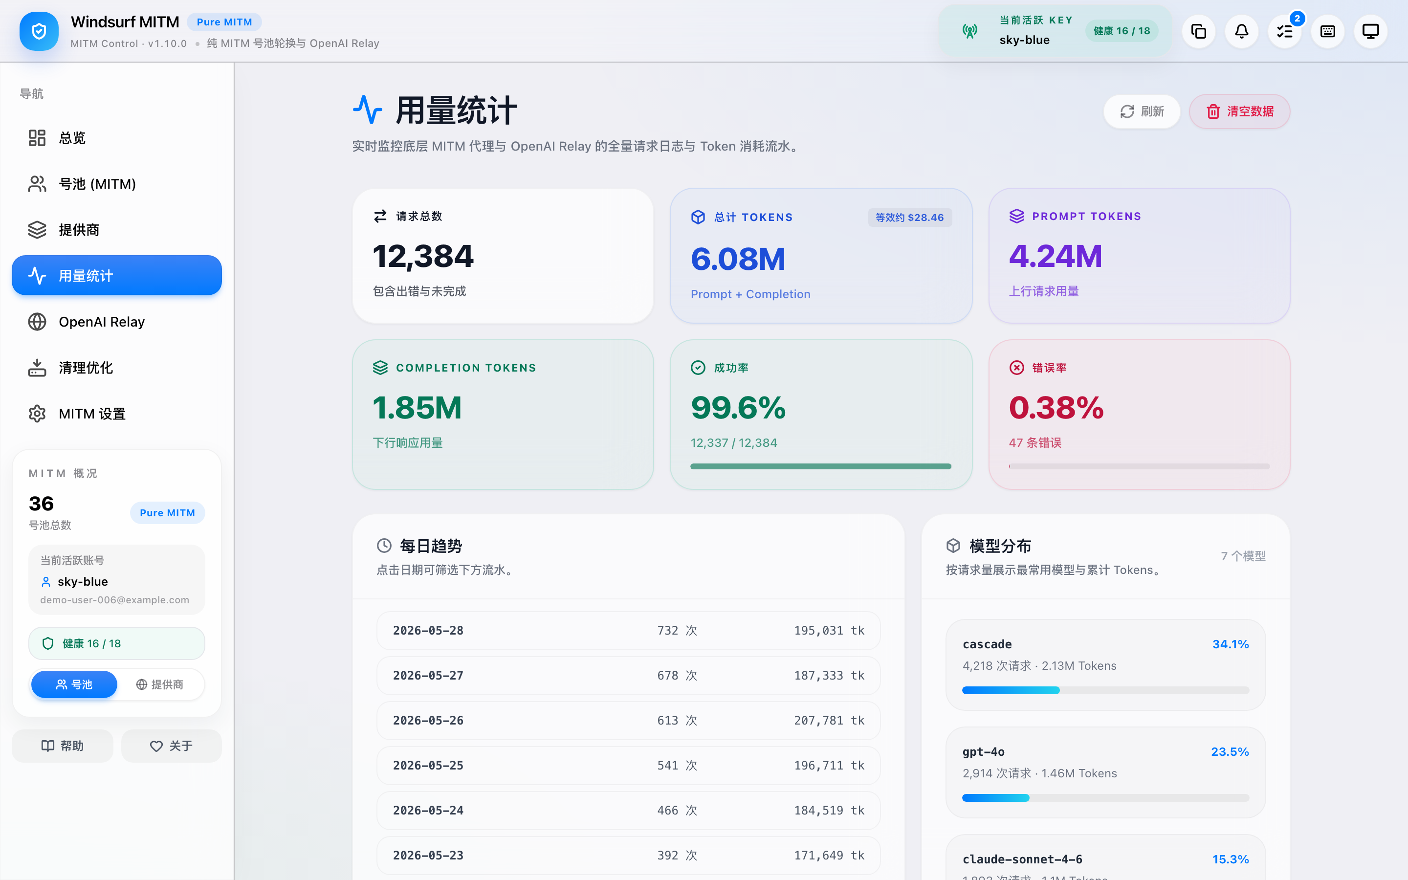Navigate to 清理优化

click(116, 368)
